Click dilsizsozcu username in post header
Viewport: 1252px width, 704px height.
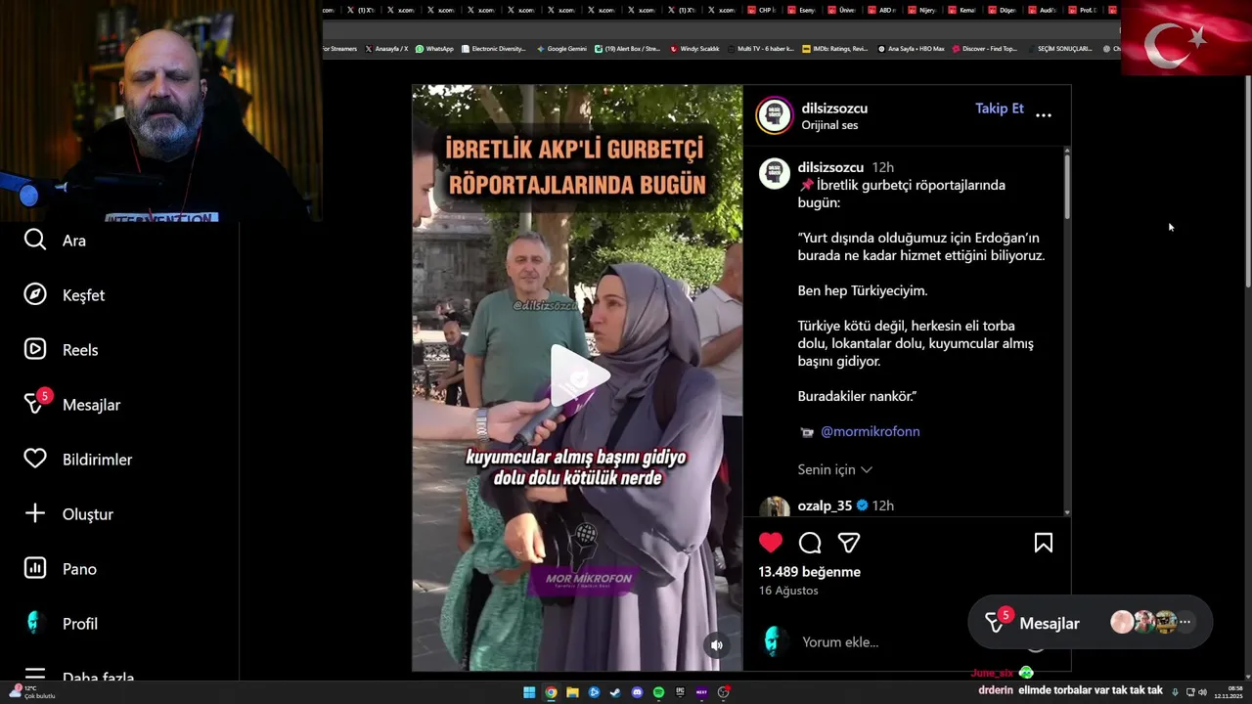tap(834, 109)
